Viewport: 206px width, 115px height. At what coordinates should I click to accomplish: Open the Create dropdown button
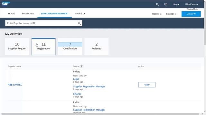[x=191, y=14]
